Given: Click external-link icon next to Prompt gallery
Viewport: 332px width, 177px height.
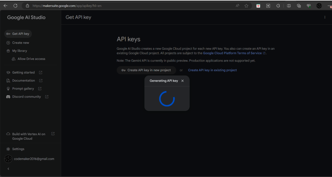Looking at the screenshot, I should 40,88.
